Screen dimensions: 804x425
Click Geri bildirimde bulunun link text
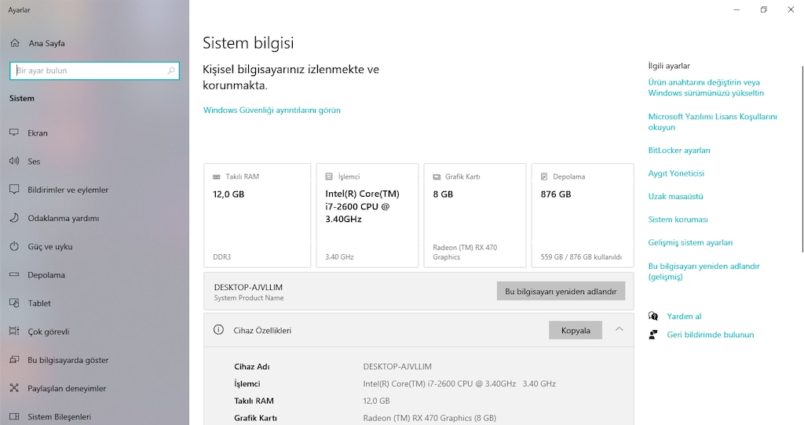710,334
